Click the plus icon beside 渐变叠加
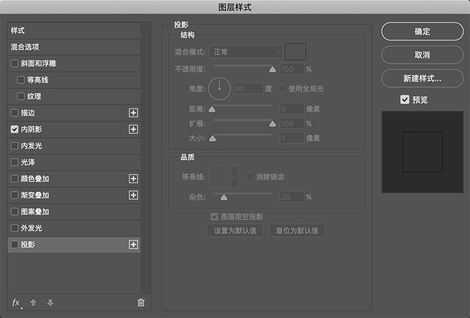The height and width of the screenshot is (318, 470). 133,195
